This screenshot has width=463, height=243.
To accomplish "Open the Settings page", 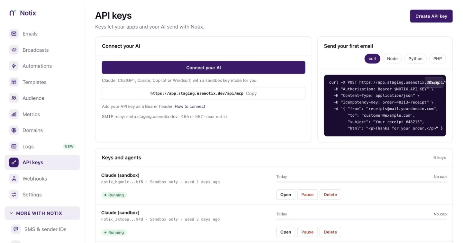I will click(x=42, y=194).
